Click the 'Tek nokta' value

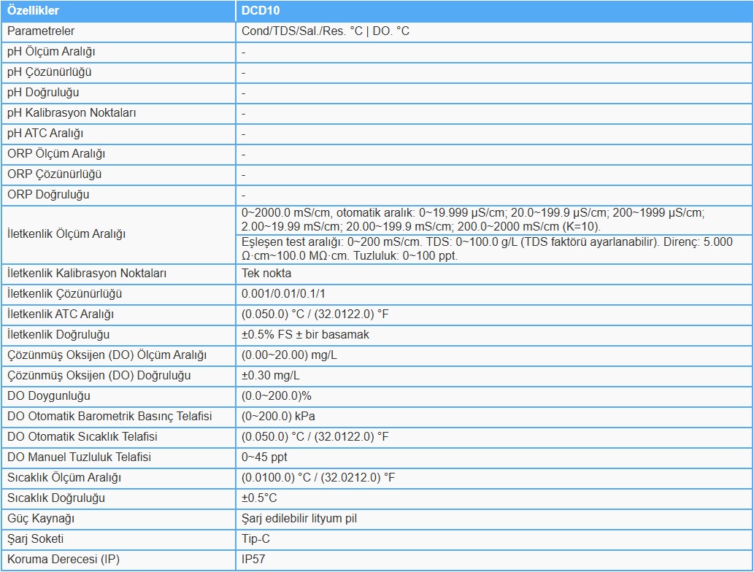pos(266,274)
